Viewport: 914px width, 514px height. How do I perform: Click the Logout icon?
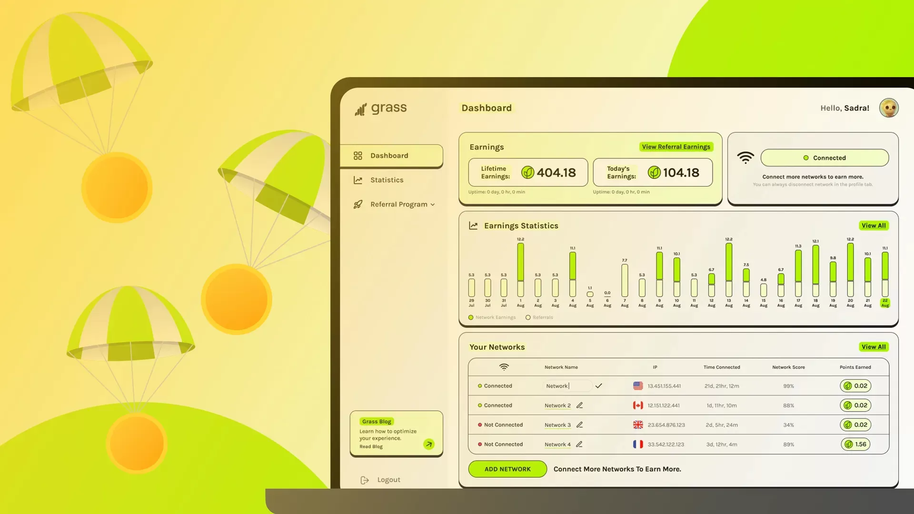click(365, 479)
